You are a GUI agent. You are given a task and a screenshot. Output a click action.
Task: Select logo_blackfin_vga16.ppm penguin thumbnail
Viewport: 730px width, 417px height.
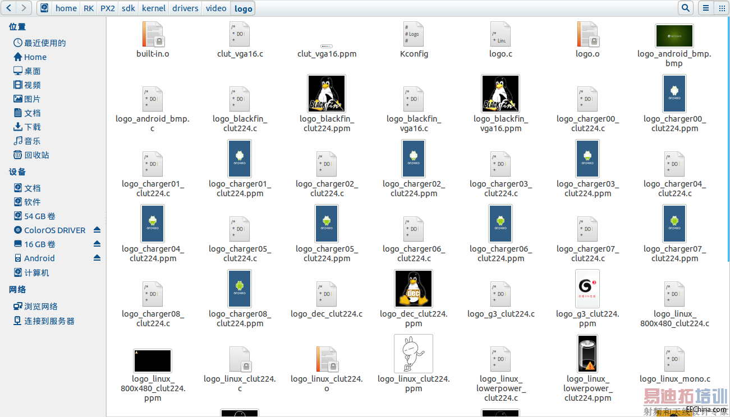click(501, 94)
